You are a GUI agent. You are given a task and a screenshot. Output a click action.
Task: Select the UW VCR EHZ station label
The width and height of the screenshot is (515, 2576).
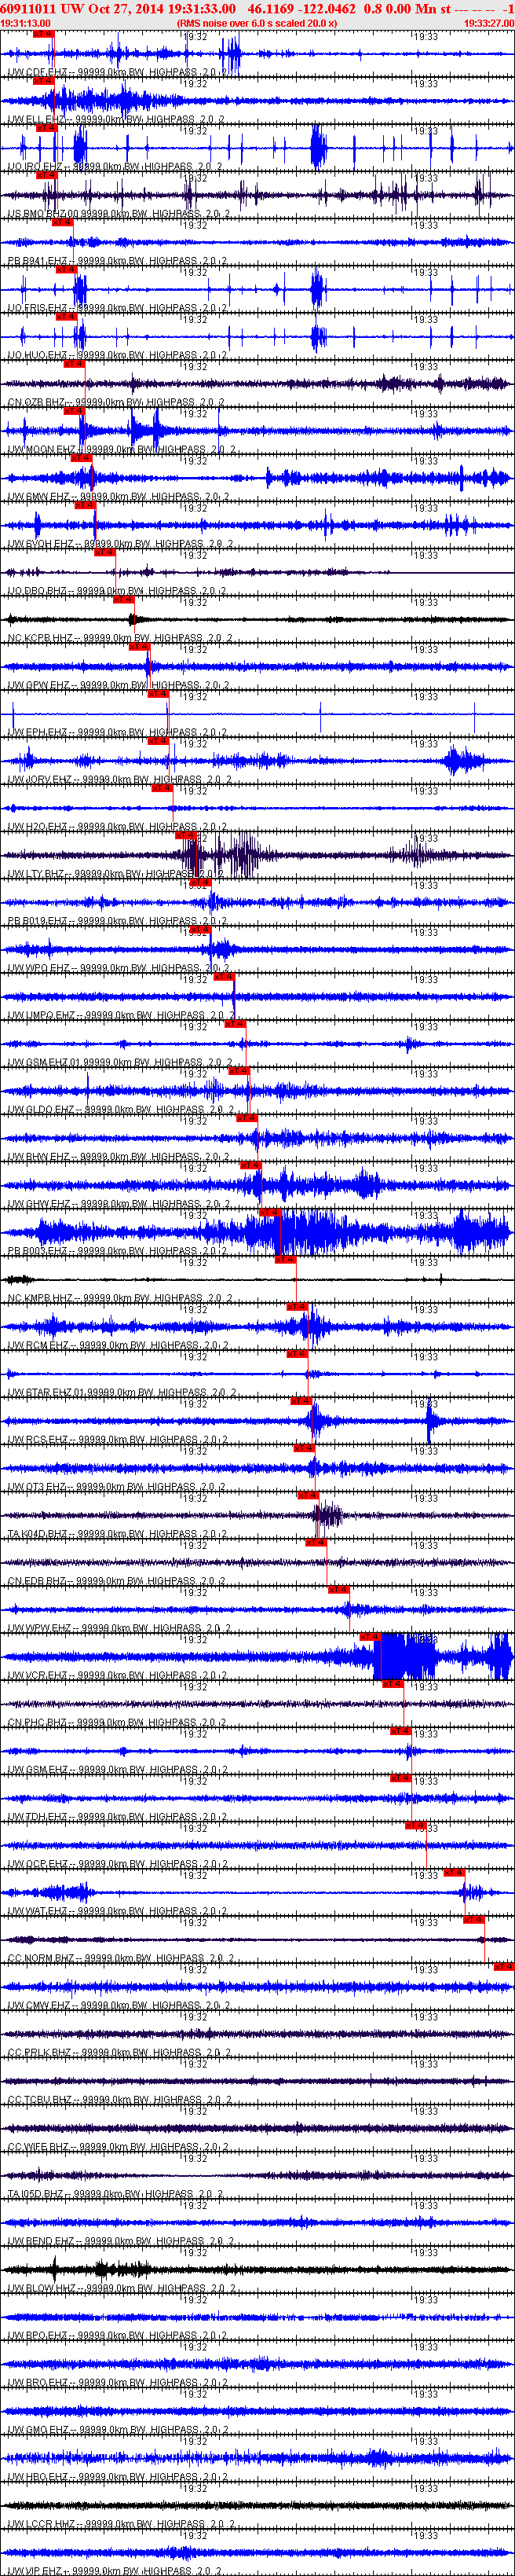pyautogui.click(x=117, y=1676)
